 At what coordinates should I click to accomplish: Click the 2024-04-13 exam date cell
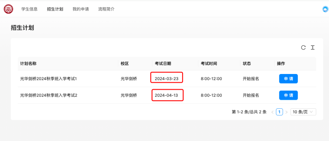pyautogui.click(x=166, y=95)
